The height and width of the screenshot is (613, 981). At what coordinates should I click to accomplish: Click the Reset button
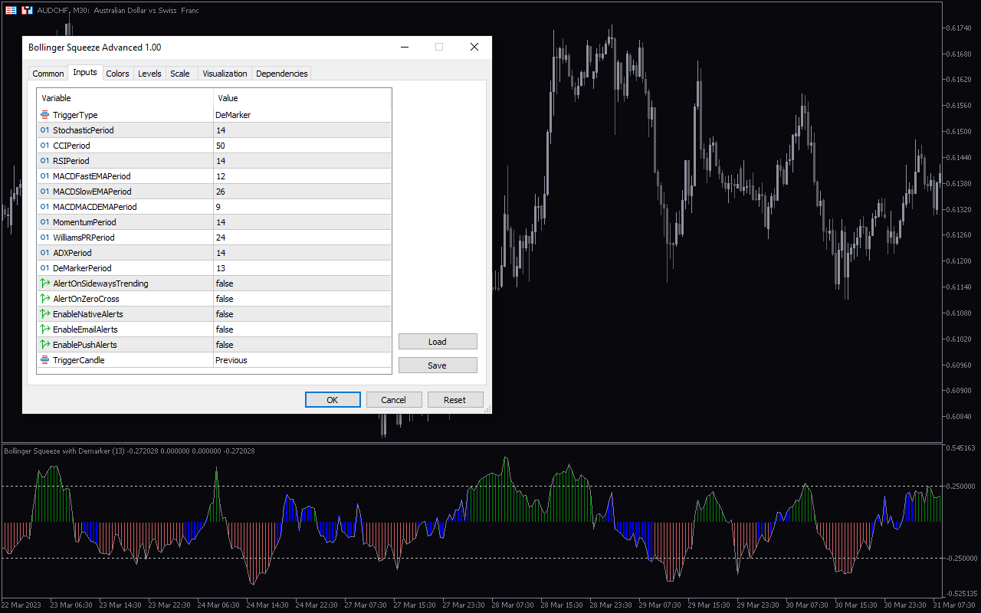click(455, 400)
